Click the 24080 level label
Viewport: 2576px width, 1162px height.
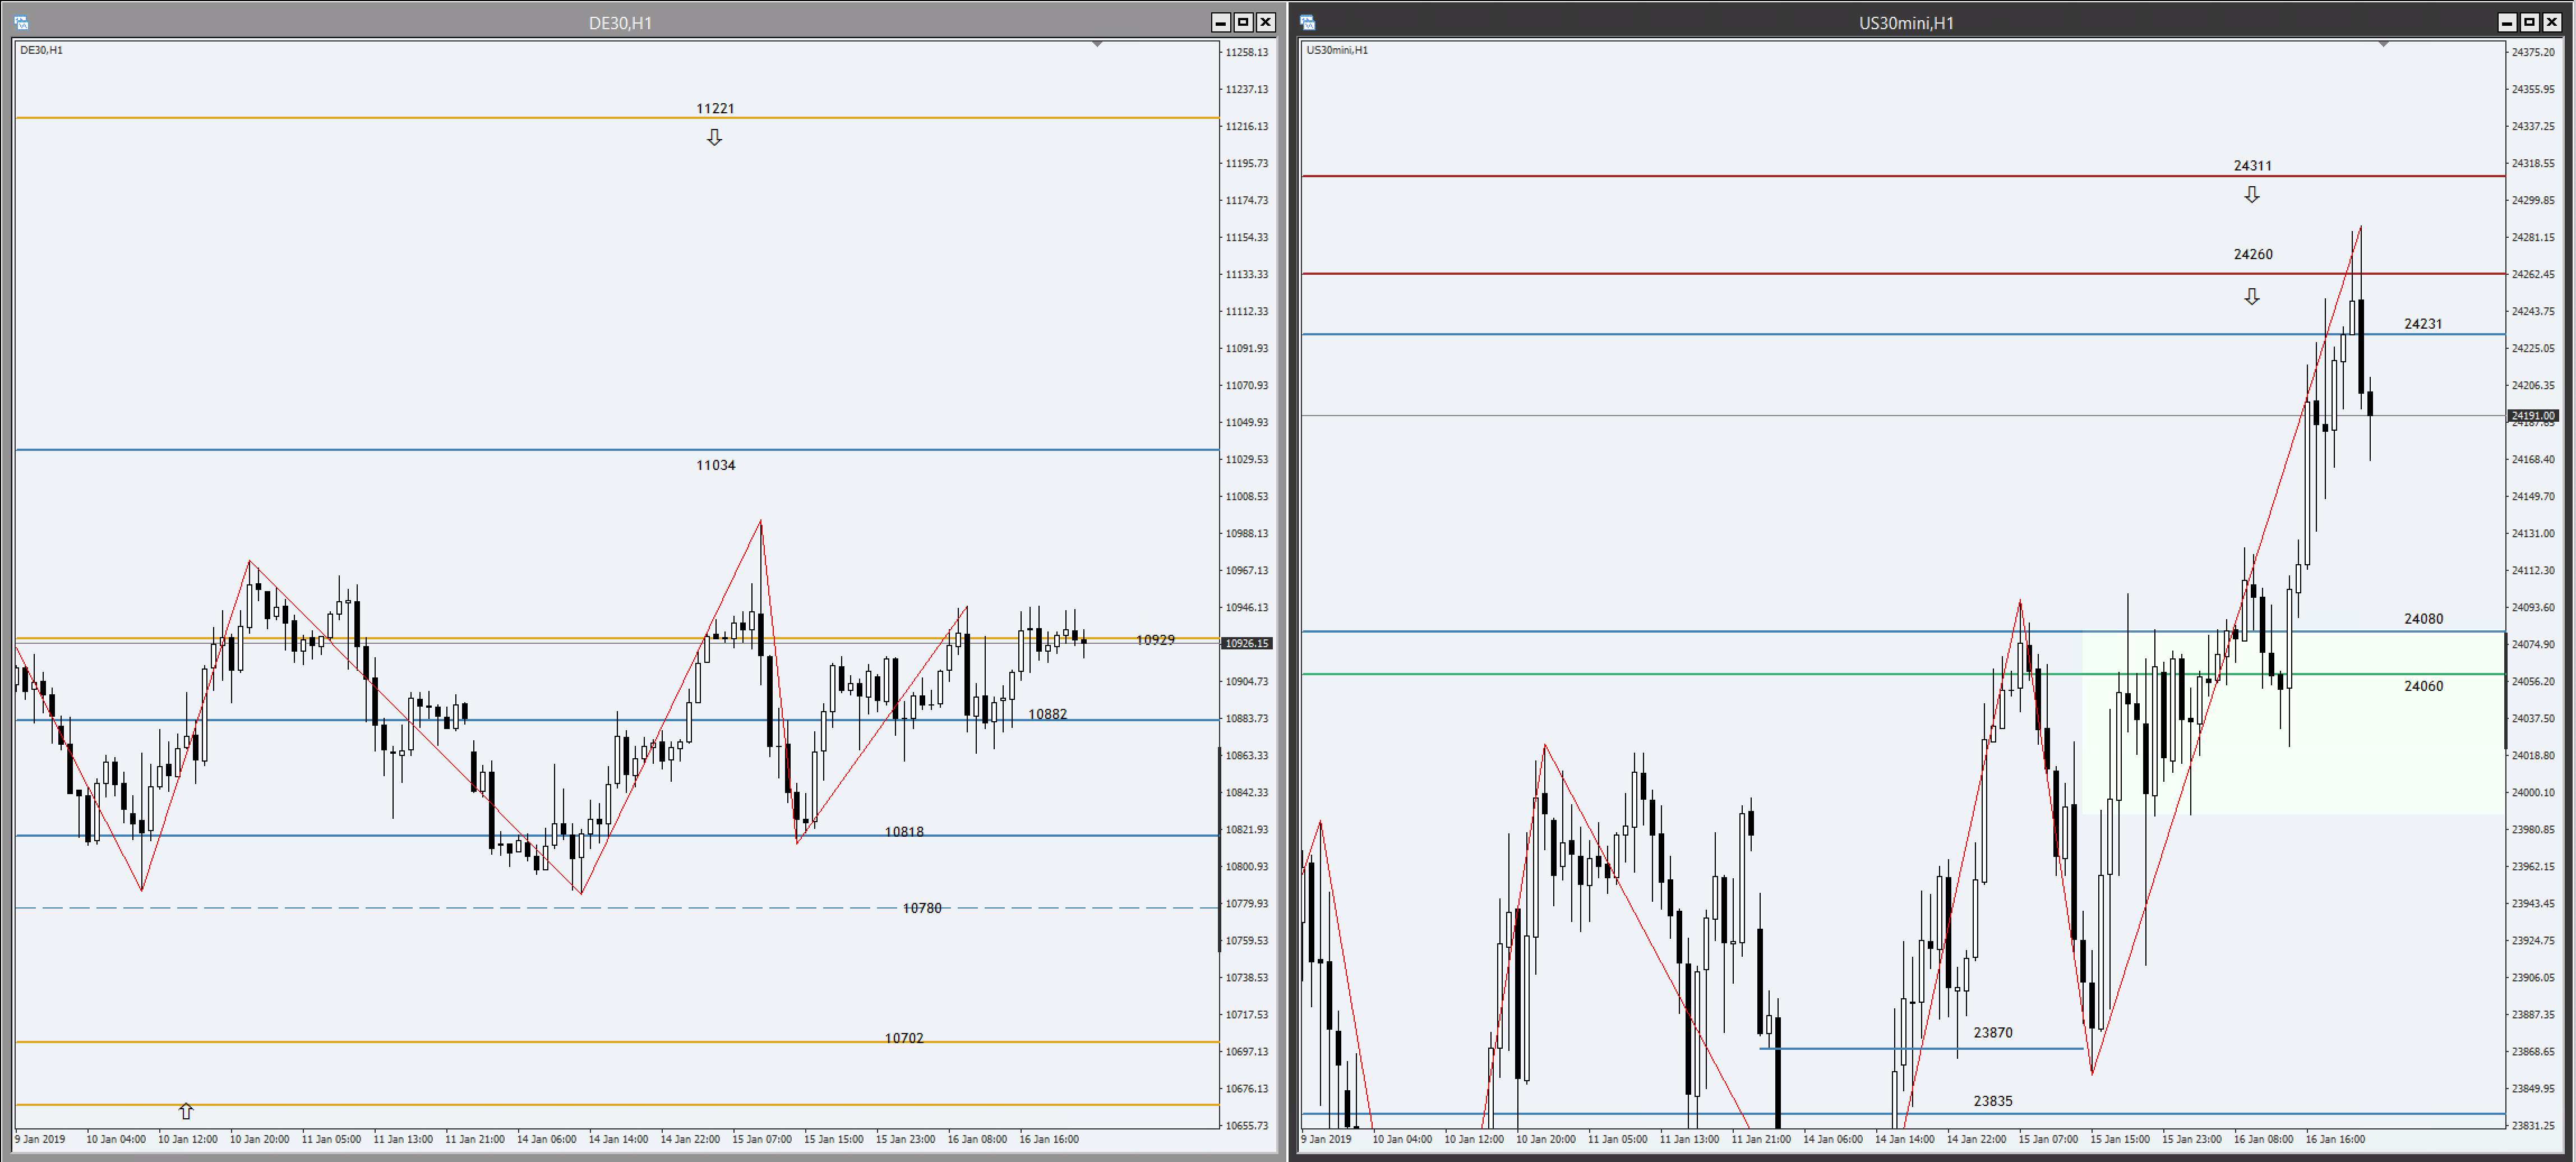[2423, 619]
